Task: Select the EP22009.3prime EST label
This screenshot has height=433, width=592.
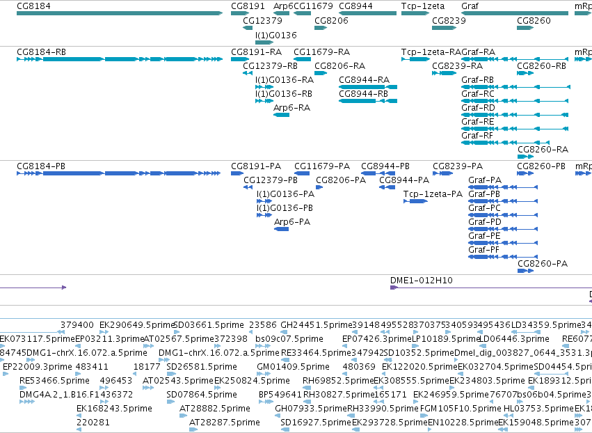Action: click(x=38, y=366)
